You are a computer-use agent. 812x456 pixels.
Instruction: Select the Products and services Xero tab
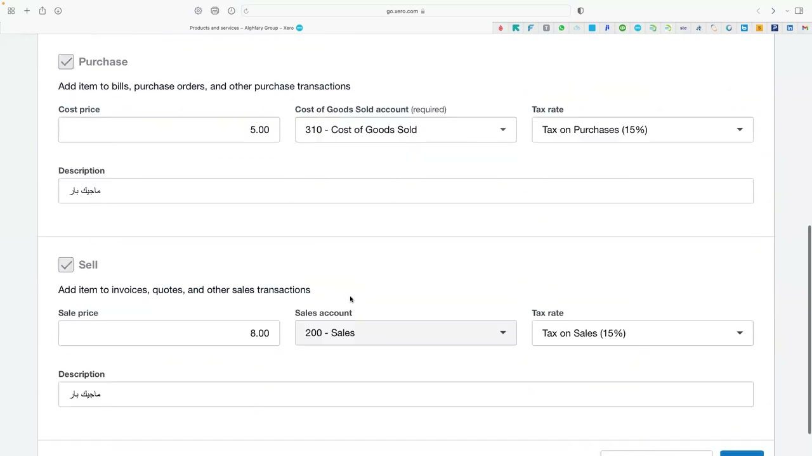point(246,28)
